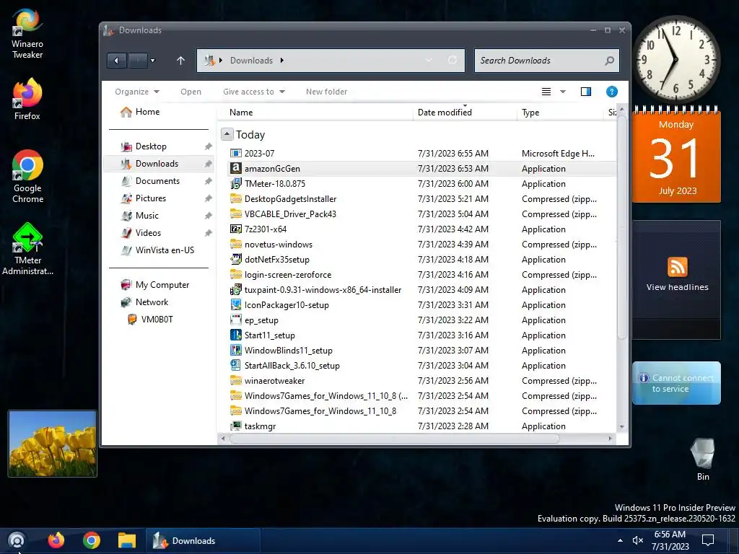The image size is (739, 554).
Task: Launch Firefox from the taskbar
Action: [56, 540]
